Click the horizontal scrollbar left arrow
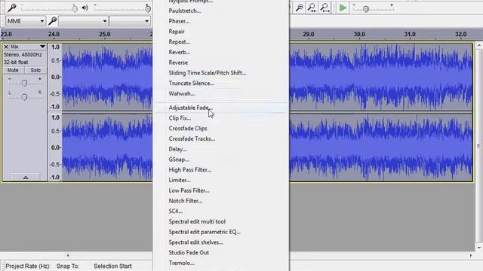 coord(68,255)
